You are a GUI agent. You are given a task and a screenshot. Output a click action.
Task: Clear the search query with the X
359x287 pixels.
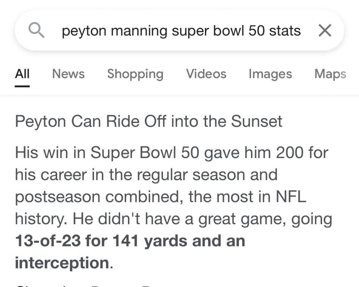pyautogui.click(x=325, y=31)
